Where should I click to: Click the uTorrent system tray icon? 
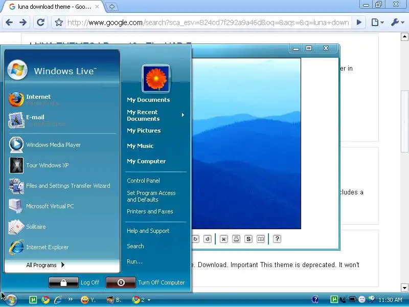click(334, 299)
